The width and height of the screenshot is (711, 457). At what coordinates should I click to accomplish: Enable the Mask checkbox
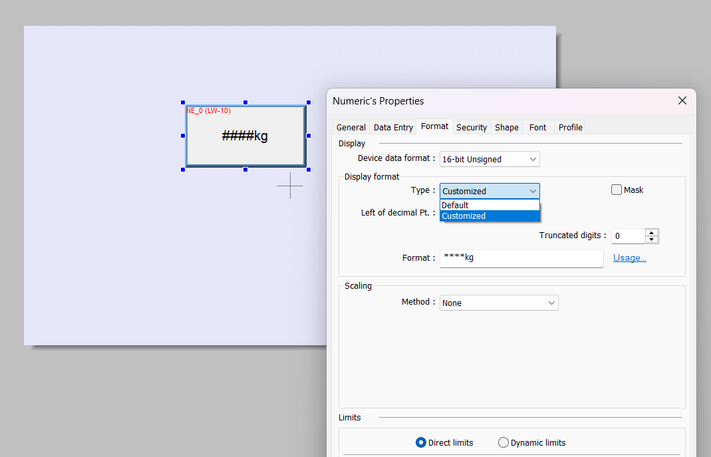pos(617,190)
